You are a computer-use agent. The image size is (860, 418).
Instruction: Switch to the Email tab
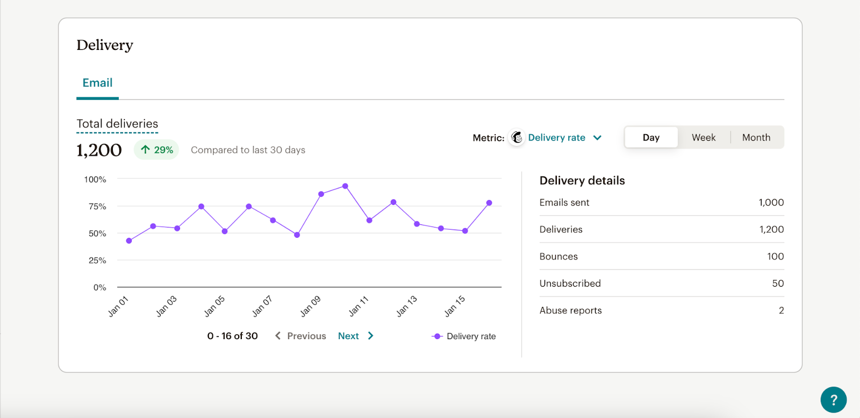pyautogui.click(x=97, y=83)
